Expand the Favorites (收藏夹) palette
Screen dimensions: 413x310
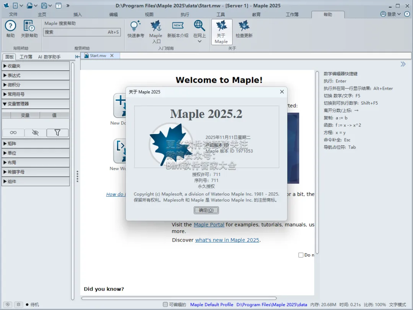point(36,66)
